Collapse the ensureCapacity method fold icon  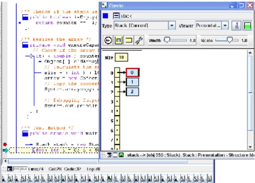tap(25, 45)
